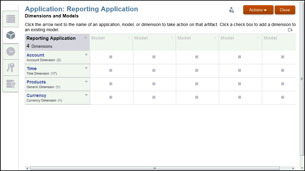The image size is (305, 171).
Task: Check Account box in third Model column
Action: (x=197, y=57)
